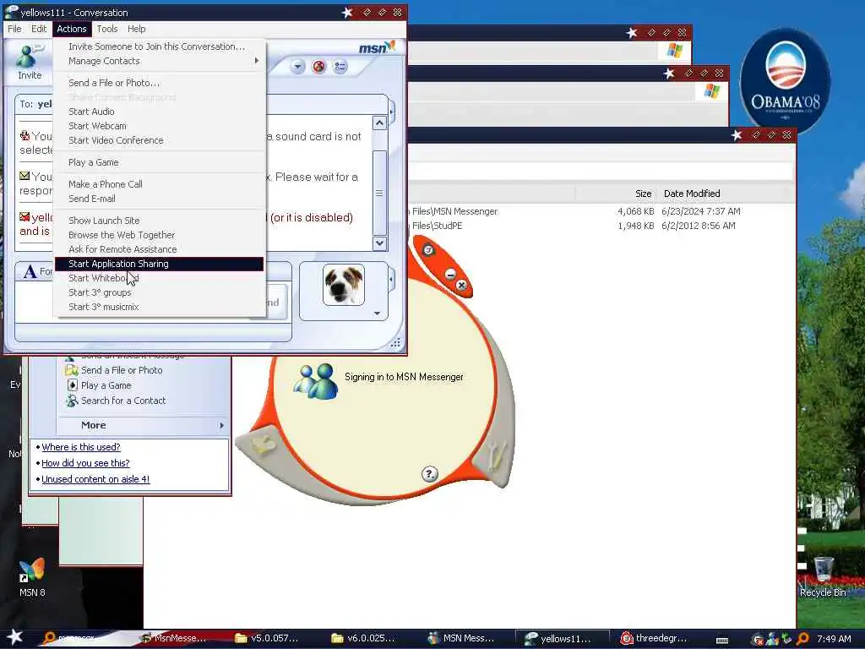Click the orange magnifier tray icon
The image size is (865, 649).
(802, 639)
